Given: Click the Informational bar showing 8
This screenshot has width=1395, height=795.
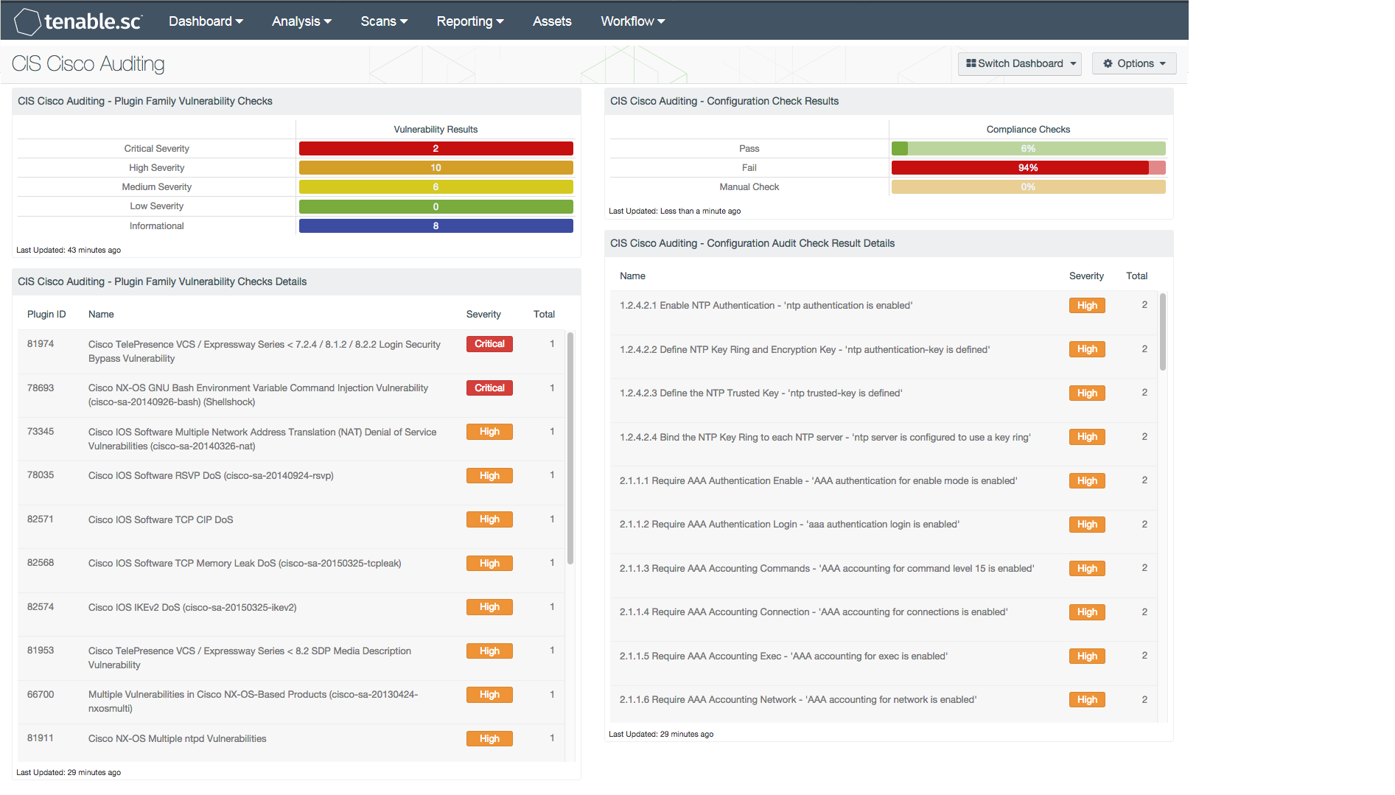Looking at the screenshot, I should [436, 226].
